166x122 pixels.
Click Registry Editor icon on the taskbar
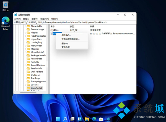(x=108, y=119)
